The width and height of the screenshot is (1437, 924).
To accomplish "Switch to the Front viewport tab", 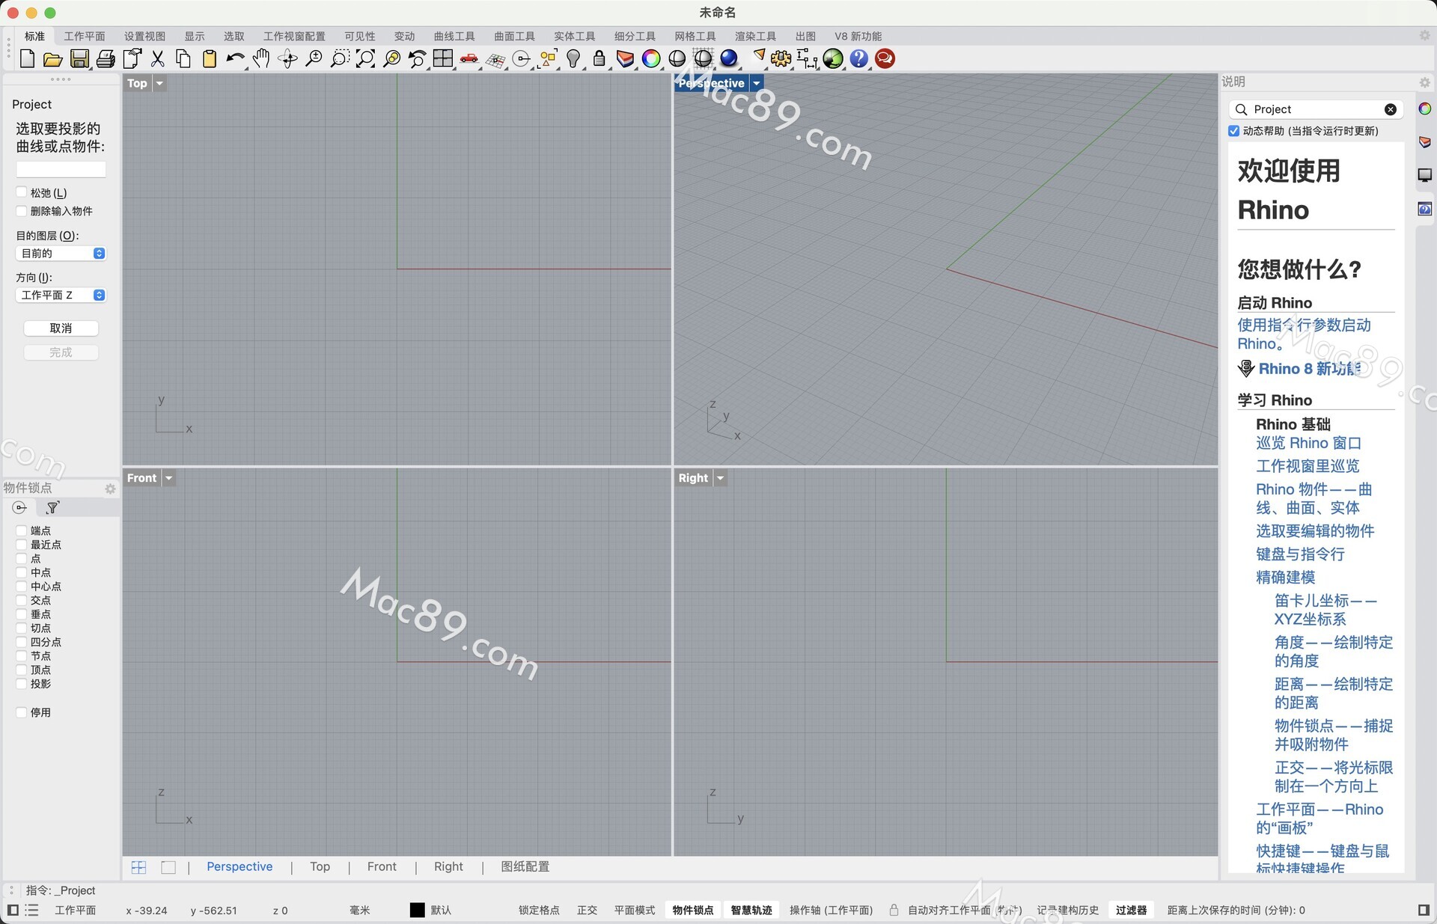I will coord(382,866).
